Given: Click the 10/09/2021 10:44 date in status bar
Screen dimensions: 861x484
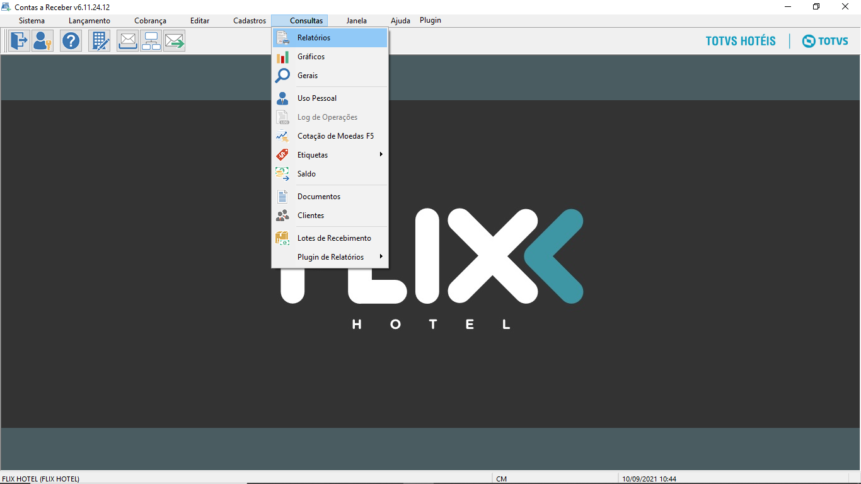Looking at the screenshot, I should click(x=649, y=479).
